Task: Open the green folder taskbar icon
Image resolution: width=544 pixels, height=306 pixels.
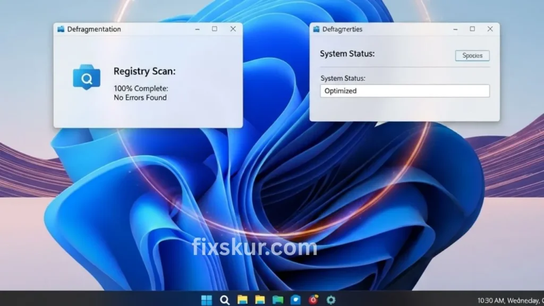Action: (277, 300)
